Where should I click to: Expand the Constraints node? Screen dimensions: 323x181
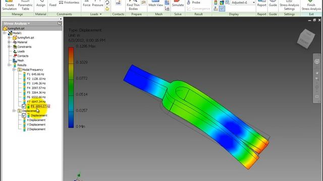pos(9,47)
